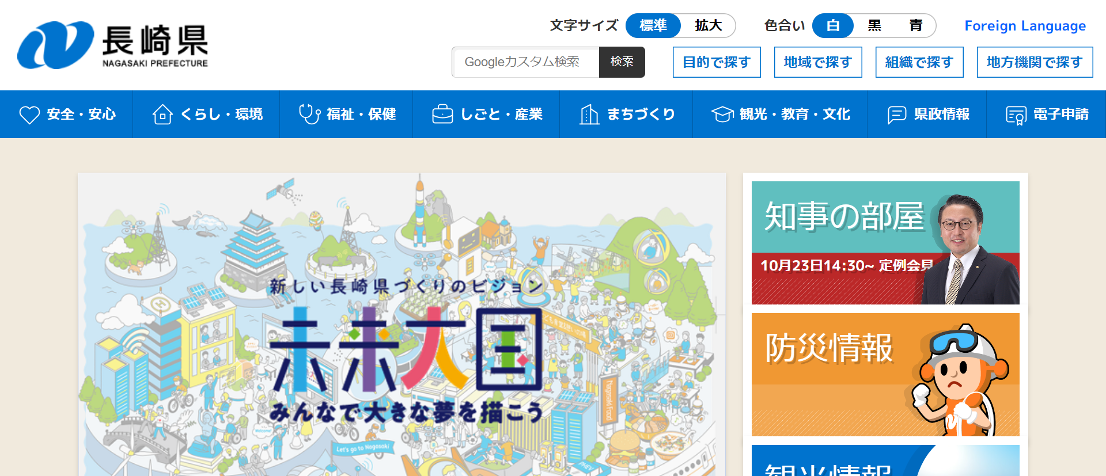Select 標準 text size
Viewport: 1106px width, 476px height.
(x=653, y=26)
